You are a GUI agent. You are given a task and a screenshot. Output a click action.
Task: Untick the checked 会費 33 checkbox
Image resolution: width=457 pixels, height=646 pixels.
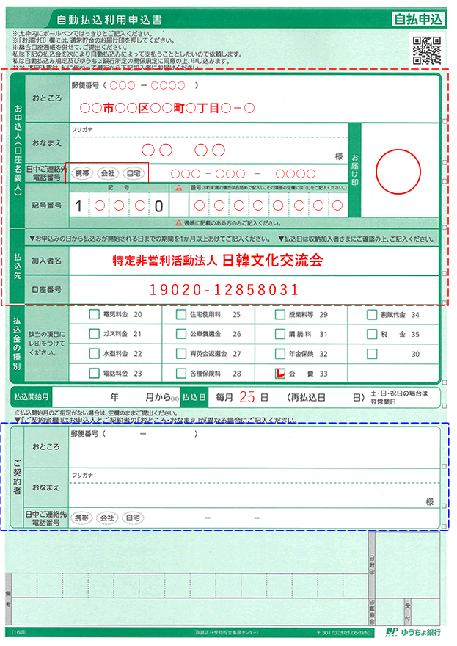tap(280, 373)
